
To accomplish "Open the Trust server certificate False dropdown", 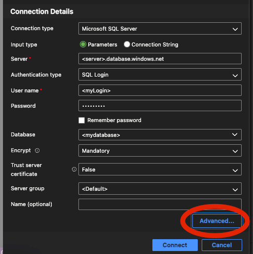I will [x=160, y=169].
